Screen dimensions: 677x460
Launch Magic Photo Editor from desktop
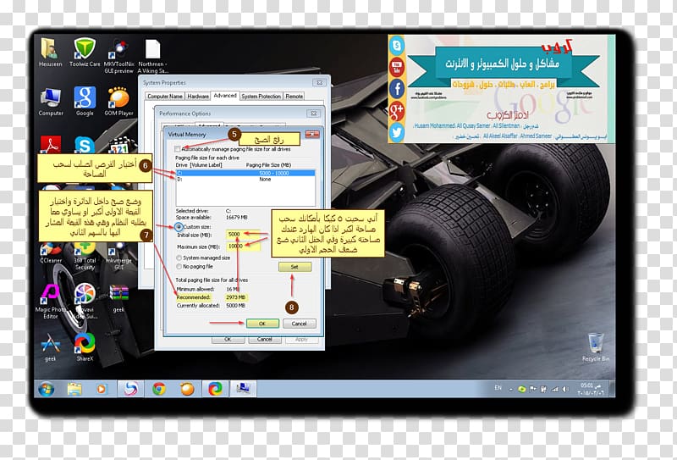point(51,302)
